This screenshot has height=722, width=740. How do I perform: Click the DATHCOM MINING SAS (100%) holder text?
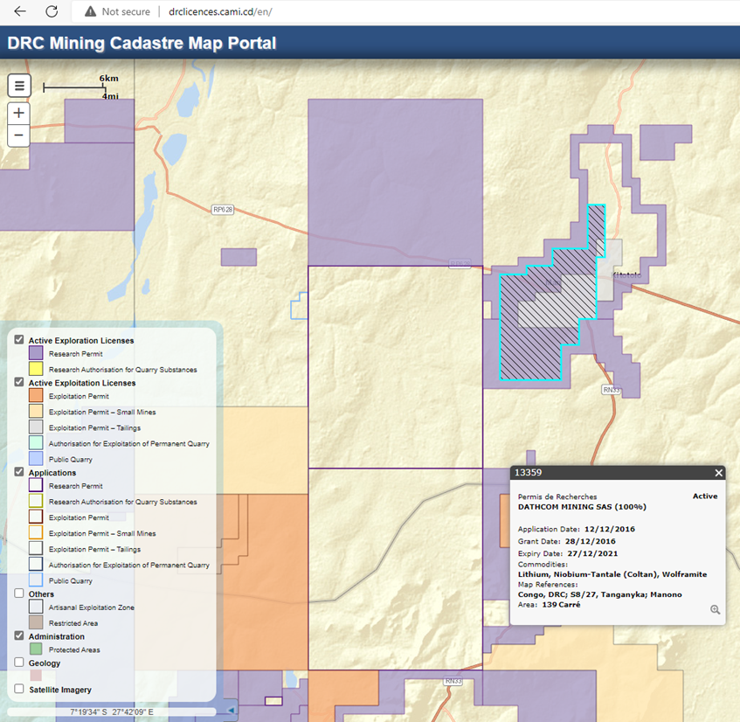tap(582, 507)
